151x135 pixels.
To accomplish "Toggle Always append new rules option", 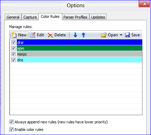I will click(11, 122).
